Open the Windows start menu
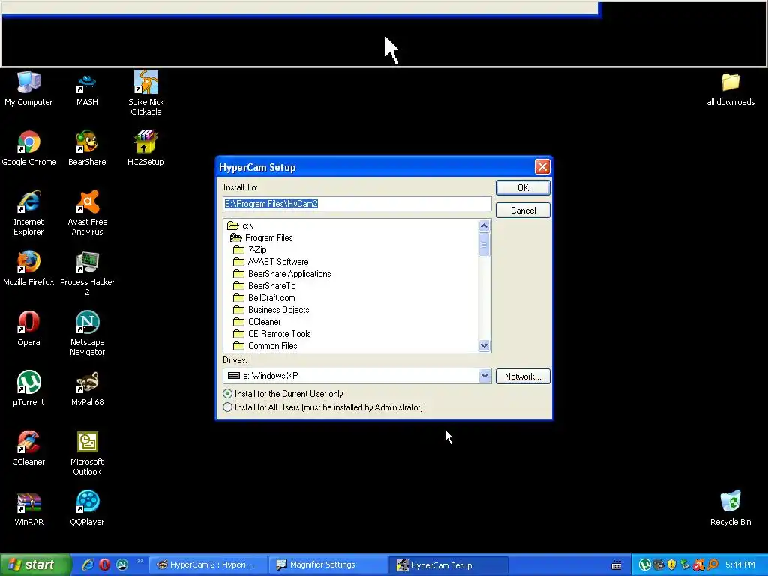The height and width of the screenshot is (576, 768). (35, 565)
